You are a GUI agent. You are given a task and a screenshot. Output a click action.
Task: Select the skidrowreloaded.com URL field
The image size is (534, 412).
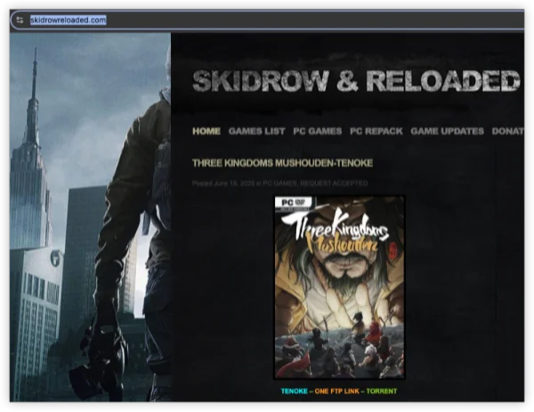(x=68, y=20)
